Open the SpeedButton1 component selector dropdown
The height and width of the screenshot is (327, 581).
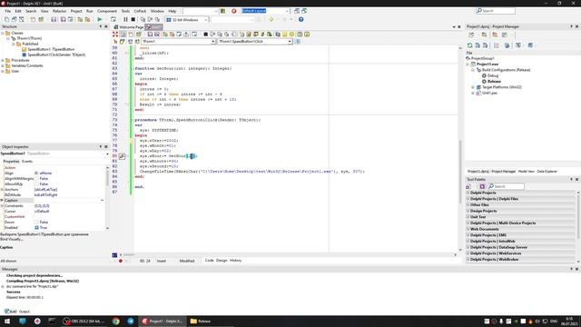pyautogui.click(x=107, y=154)
